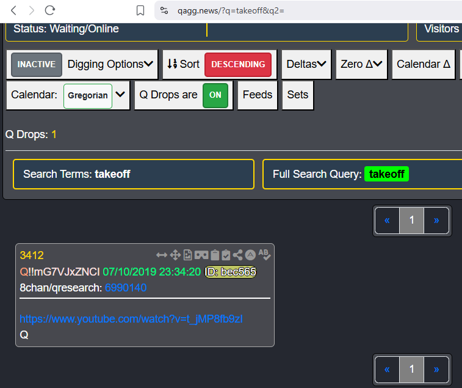Image resolution: width=462 pixels, height=388 pixels.
Task: Expand the Digging Options dropdown
Action: [x=110, y=64]
